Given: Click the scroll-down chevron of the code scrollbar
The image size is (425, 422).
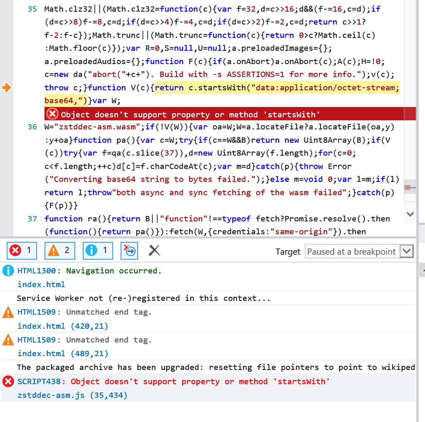Looking at the screenshot, I should (410, 214).
